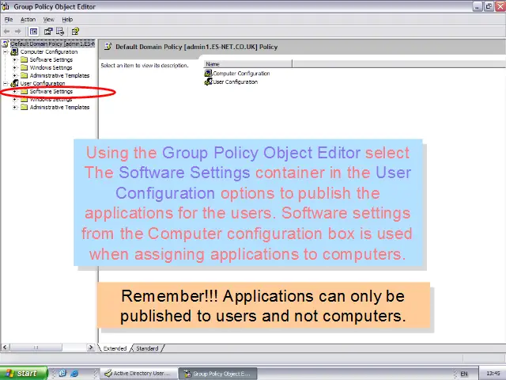Click the Forward arrow toolbar icon

point(18,32)
